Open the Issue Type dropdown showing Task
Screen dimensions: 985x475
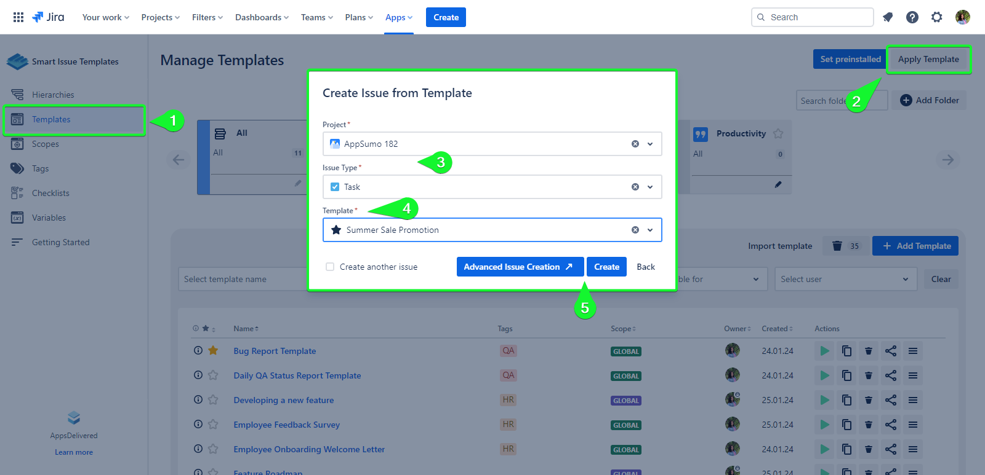pos(650,187)
